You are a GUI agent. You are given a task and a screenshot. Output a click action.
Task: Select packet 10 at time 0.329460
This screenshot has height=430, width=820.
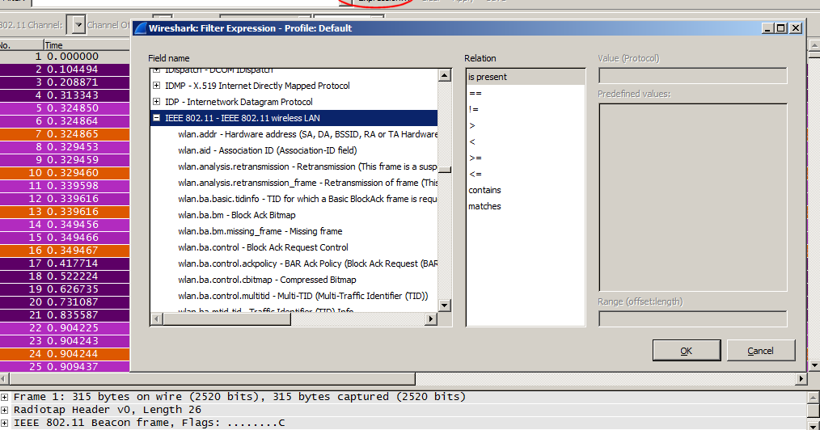coord(65,172)
